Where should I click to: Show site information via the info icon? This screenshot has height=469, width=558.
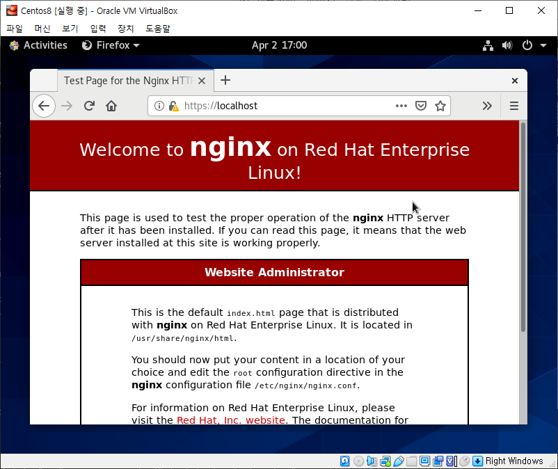159,106
